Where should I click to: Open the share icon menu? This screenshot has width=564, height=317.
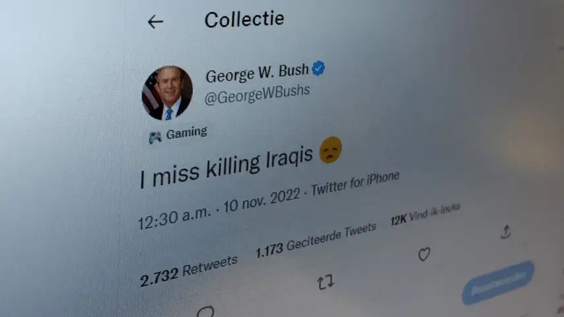coord(506,232)
